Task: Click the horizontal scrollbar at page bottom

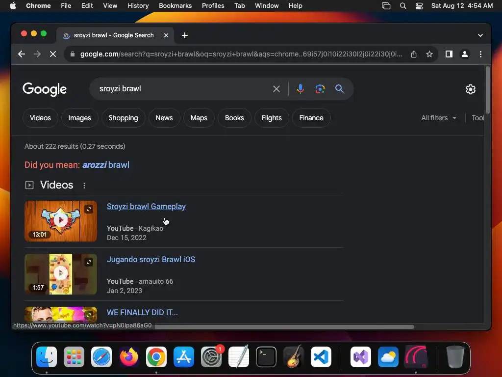Action: (x=284, y=326)
